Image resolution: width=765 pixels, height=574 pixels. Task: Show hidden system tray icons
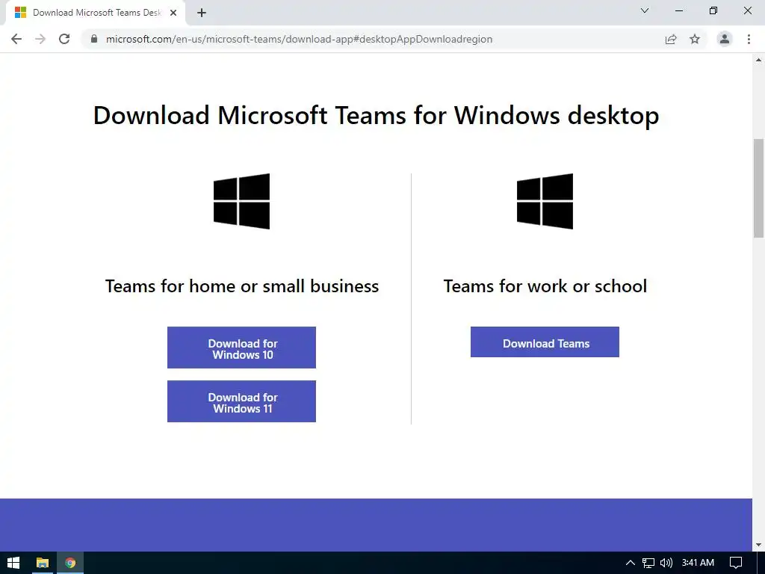(x=631, y=563)
